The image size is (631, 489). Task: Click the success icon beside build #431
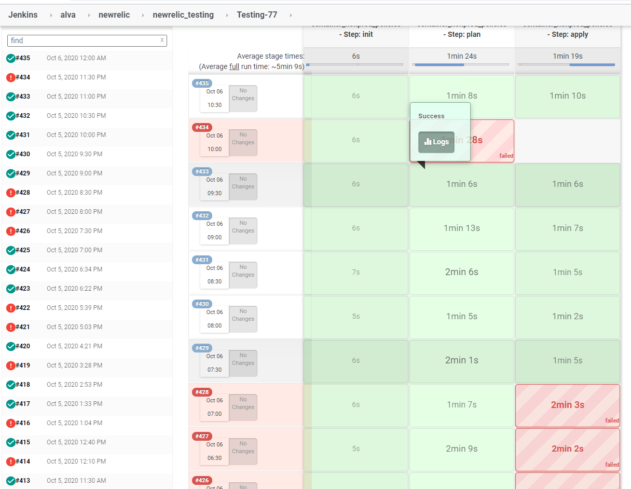(x=11, y=135)
